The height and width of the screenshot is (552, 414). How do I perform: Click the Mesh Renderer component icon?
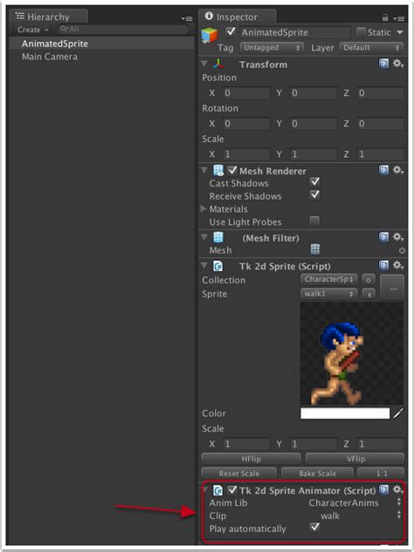click(x=218, y=171)
